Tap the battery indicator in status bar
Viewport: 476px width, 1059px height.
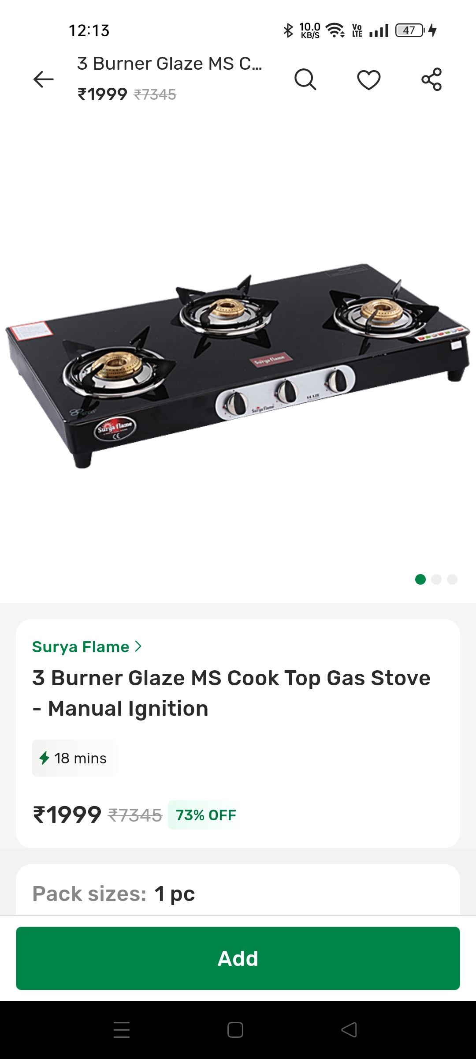410,30
